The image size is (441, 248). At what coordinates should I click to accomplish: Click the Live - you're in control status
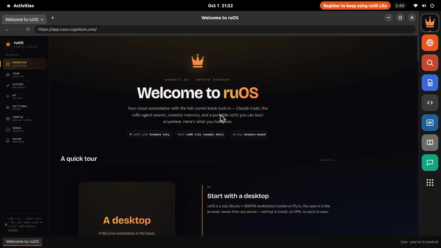(419, 242)
